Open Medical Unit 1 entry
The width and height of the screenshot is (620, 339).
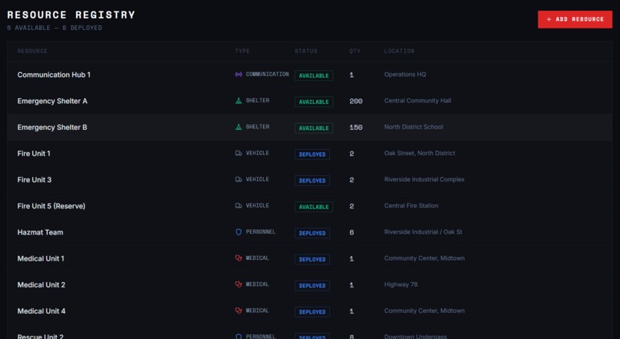click(309, 258)
